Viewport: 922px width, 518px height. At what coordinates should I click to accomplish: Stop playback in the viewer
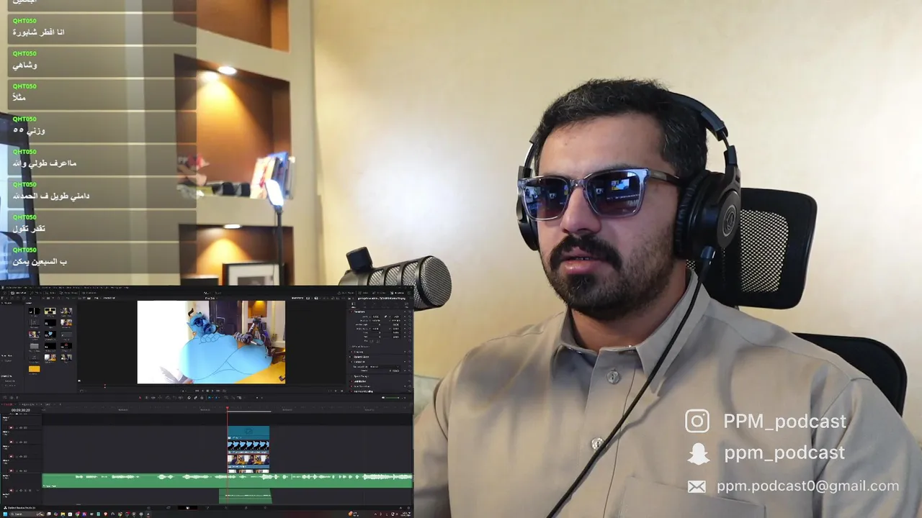pyautogui.click(x=207, y=391)
